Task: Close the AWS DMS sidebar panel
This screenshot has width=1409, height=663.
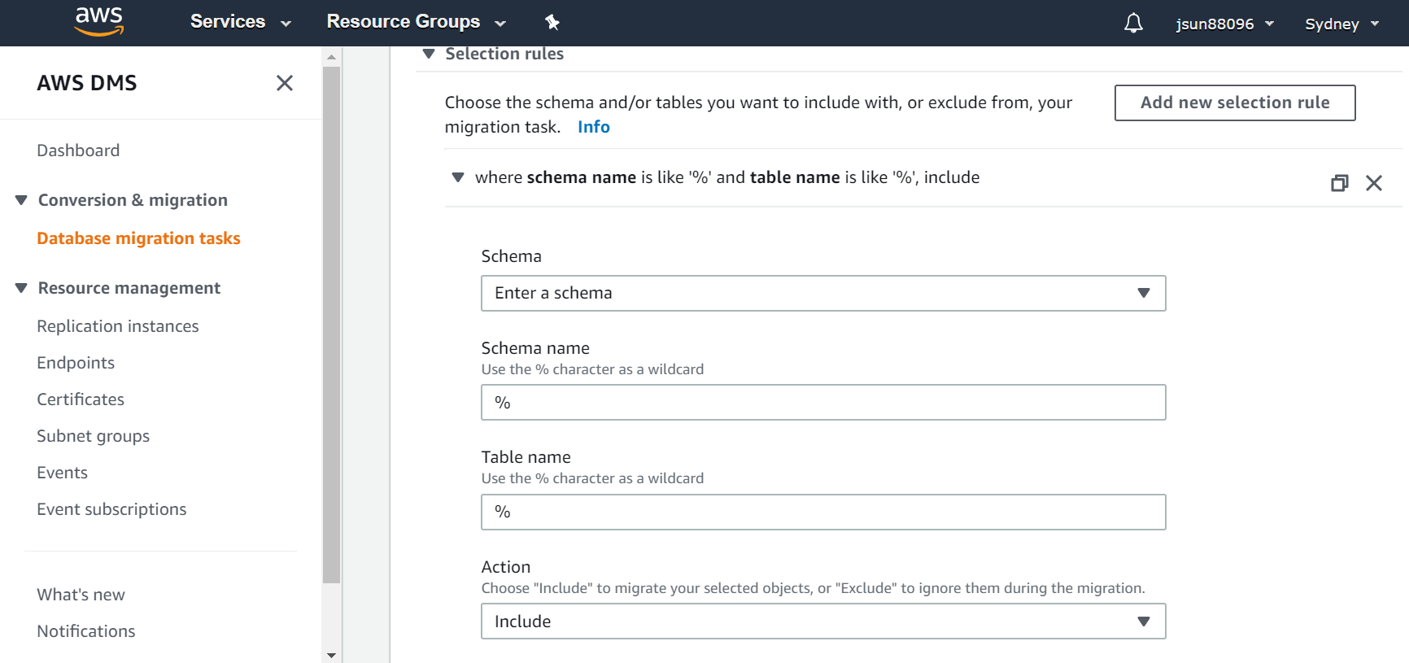Action: (284, 83)
